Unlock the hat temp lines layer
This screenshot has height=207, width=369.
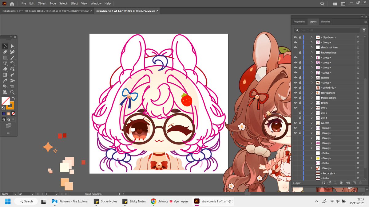pos(300,52)
